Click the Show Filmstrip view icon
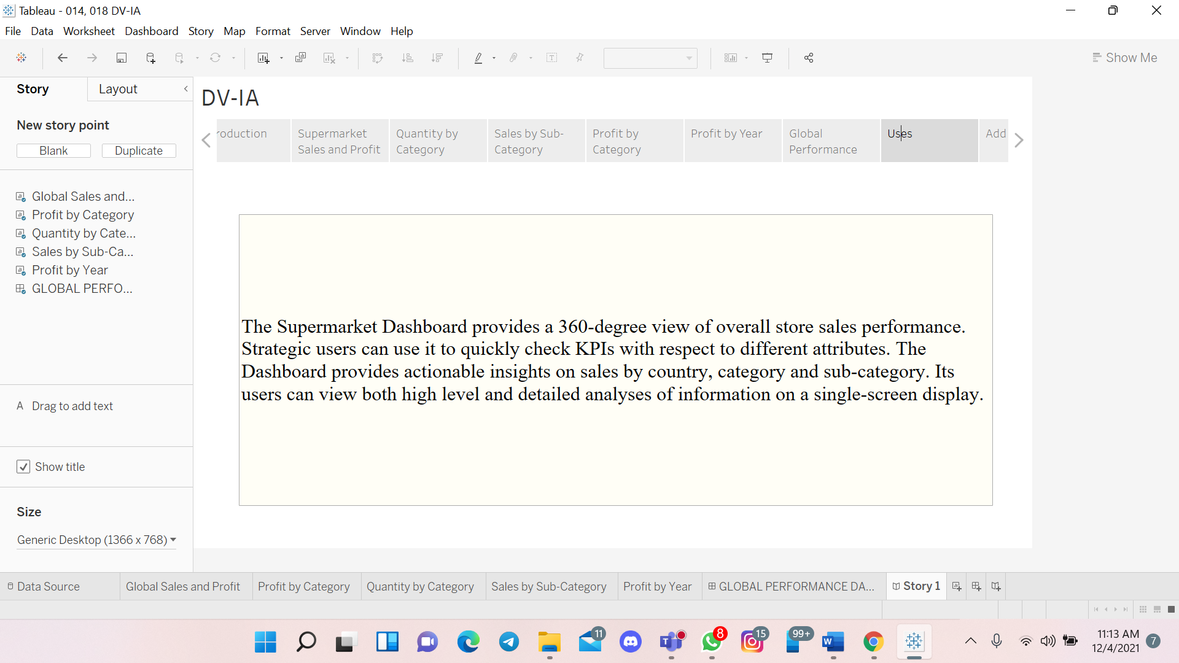1179x663 pixels. 1157,610
